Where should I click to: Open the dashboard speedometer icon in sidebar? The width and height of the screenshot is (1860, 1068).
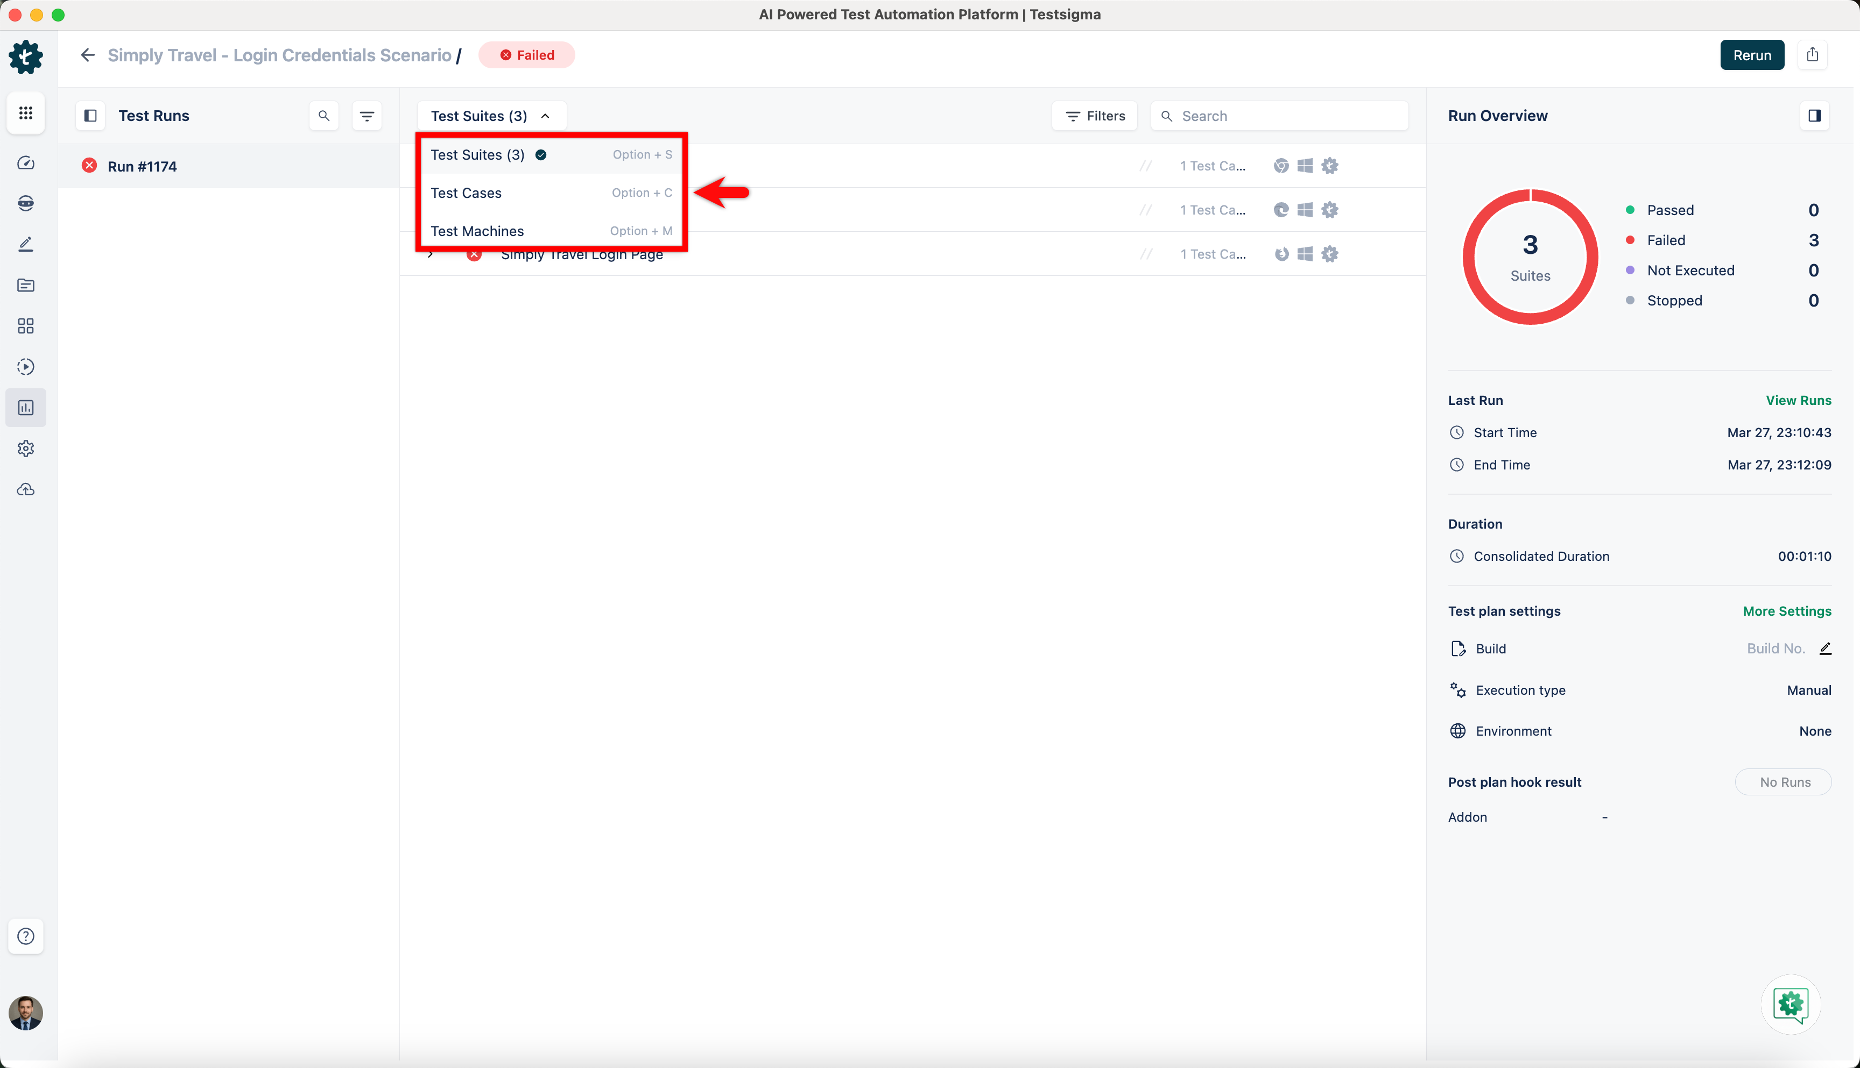pyautogui.click(x=26, y=163)
